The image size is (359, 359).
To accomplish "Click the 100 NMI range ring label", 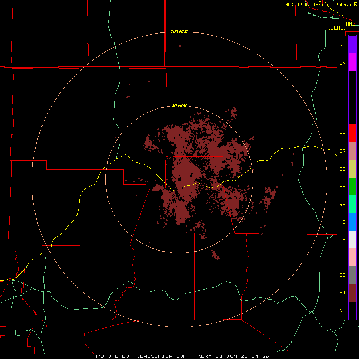I will click(179, 32).
